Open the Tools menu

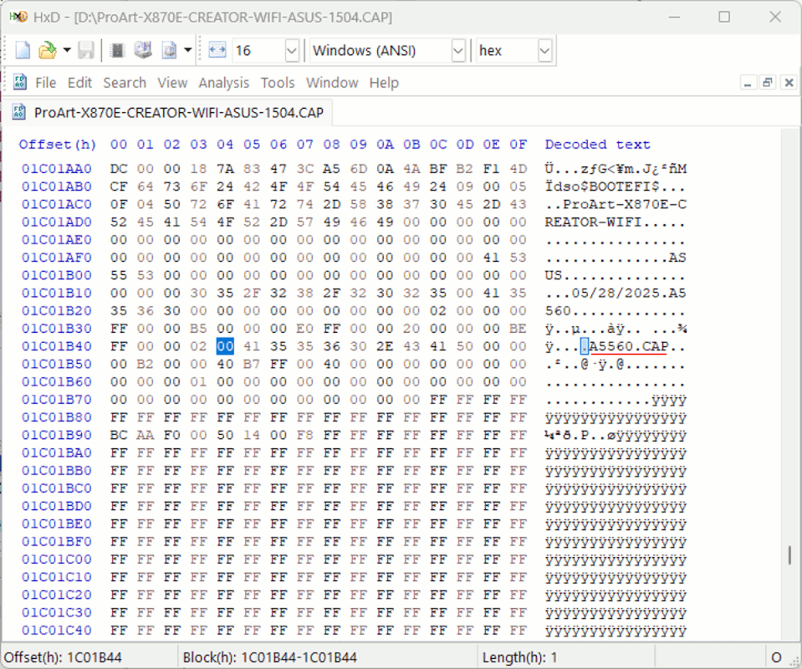click(x=278, y=83)
